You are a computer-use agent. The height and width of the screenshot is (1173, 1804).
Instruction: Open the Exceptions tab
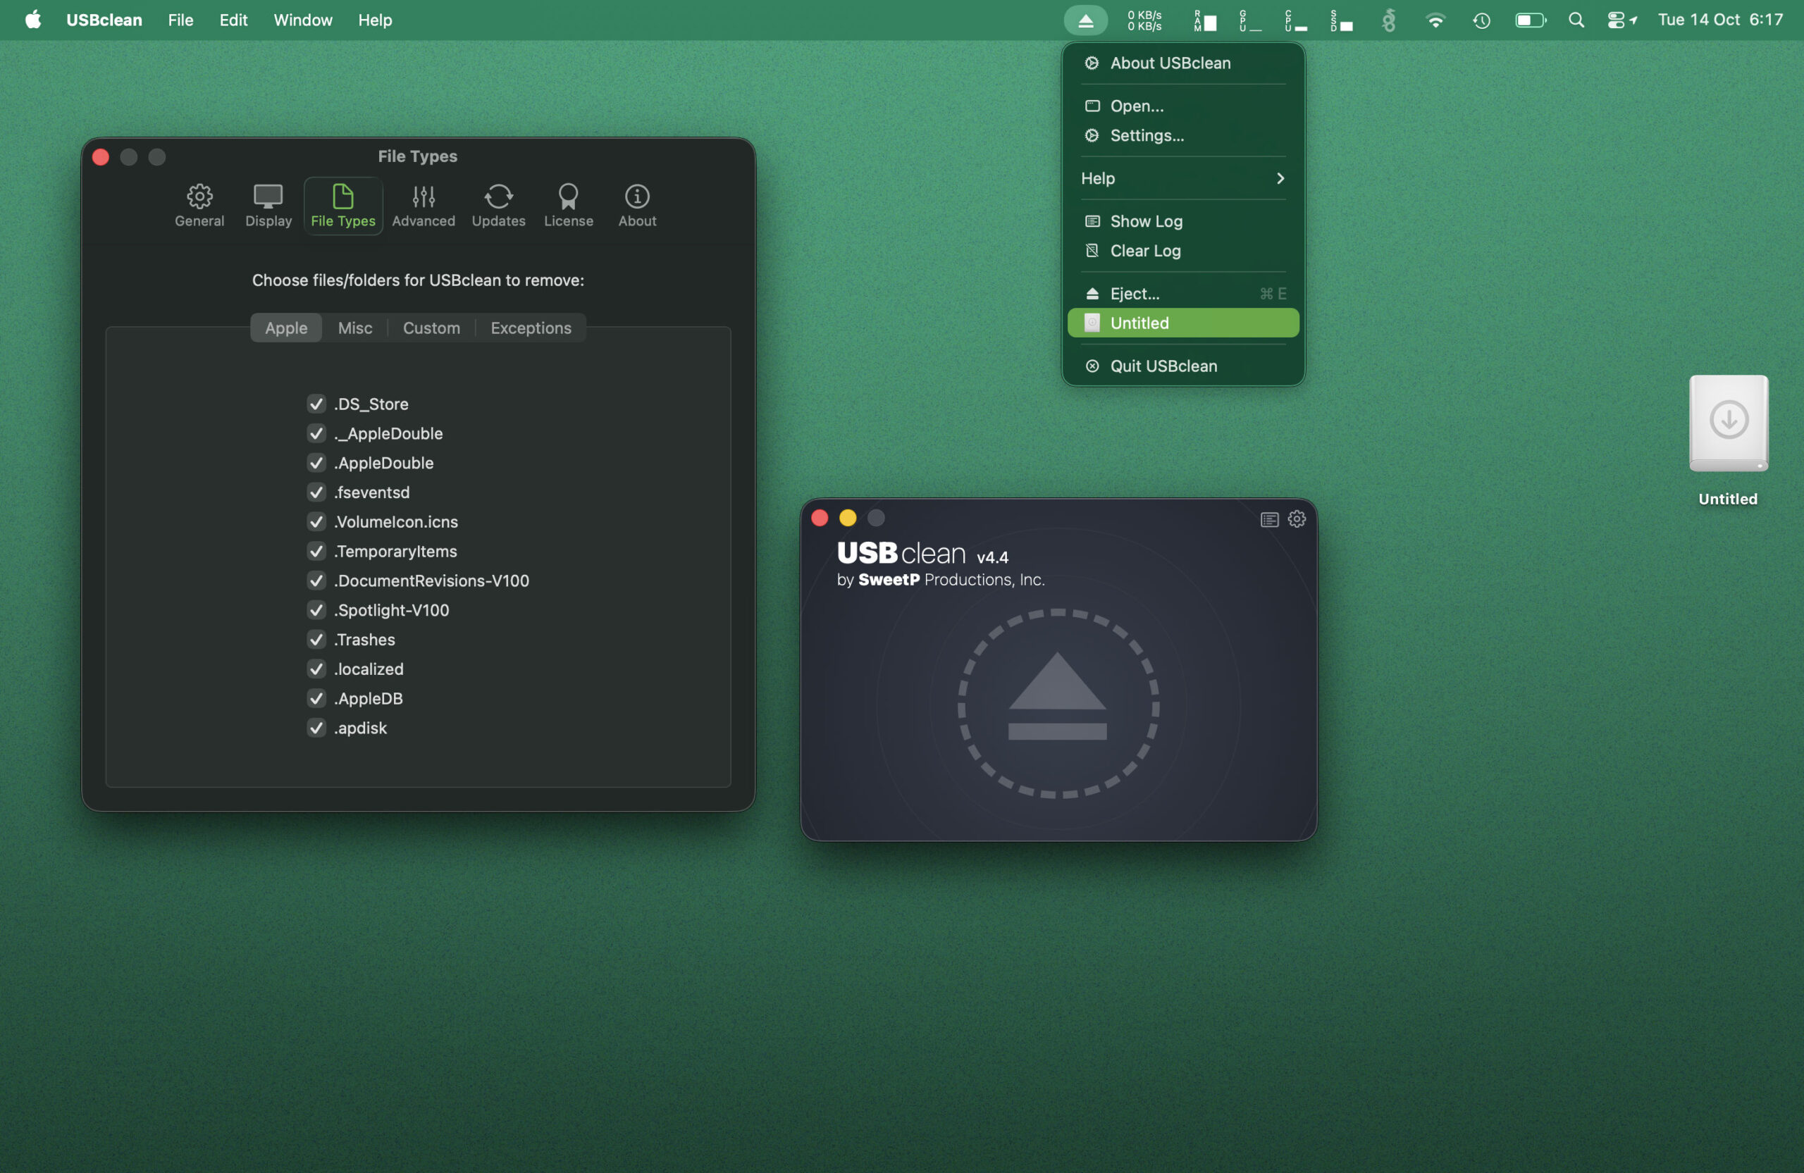pos(530,328)
